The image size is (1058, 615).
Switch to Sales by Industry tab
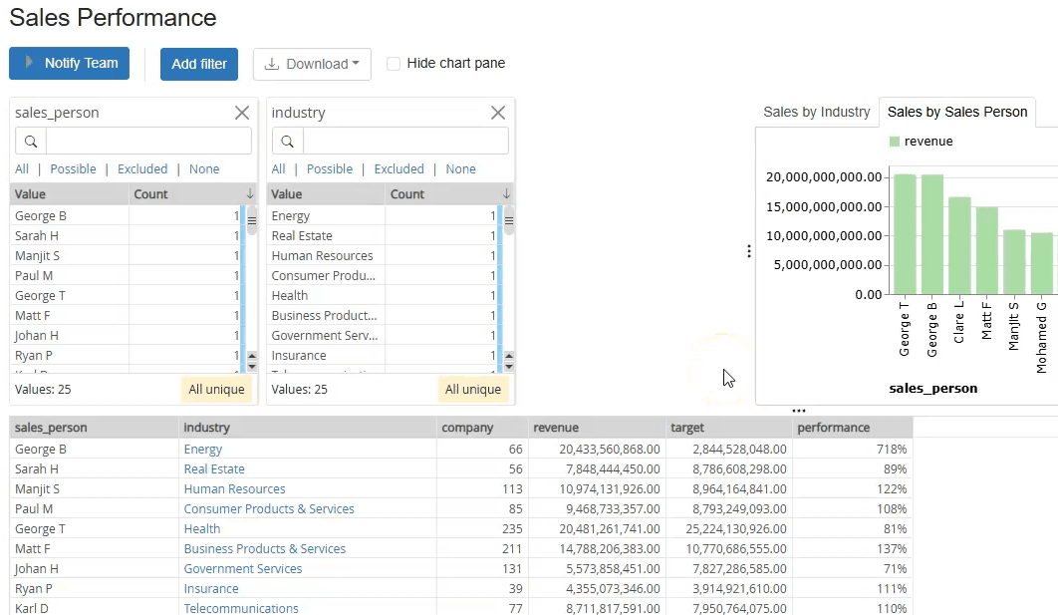(816, 112)
